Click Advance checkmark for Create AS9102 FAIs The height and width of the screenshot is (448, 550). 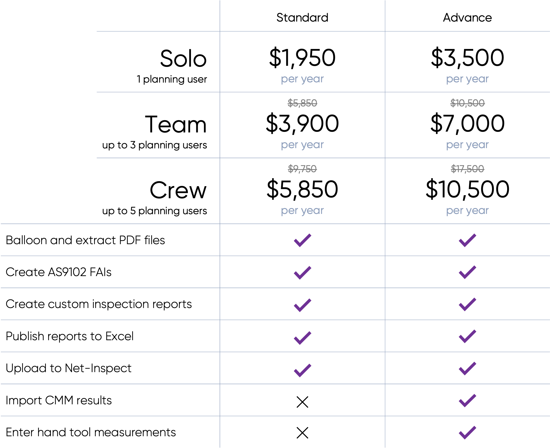click(x=467, y=272)
